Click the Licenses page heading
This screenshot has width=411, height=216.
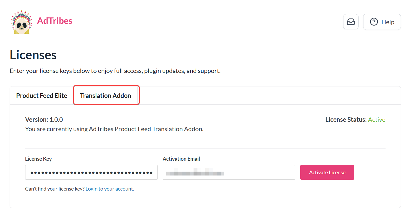click(33, 55)
